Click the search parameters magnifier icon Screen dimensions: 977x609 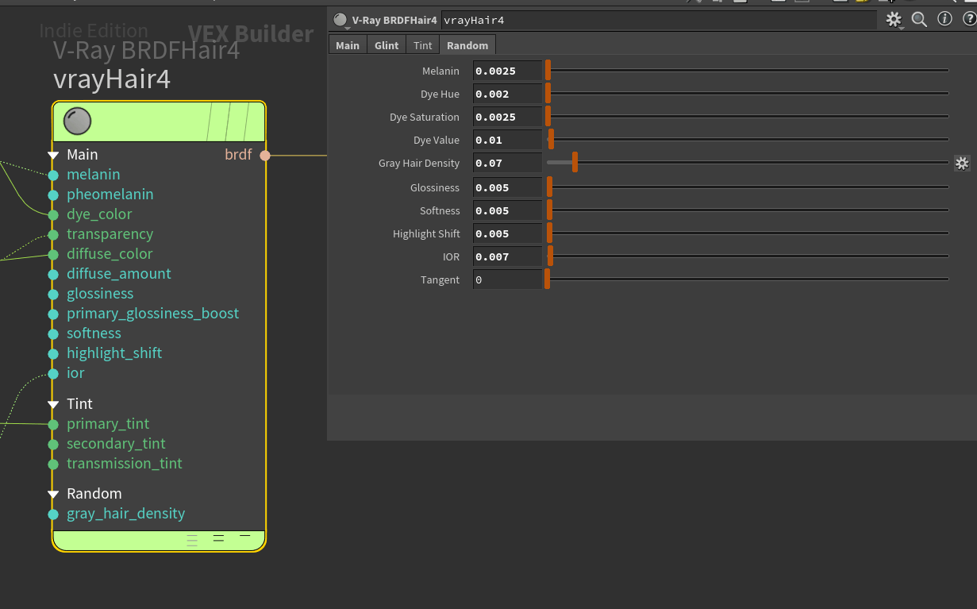[919, 19]
